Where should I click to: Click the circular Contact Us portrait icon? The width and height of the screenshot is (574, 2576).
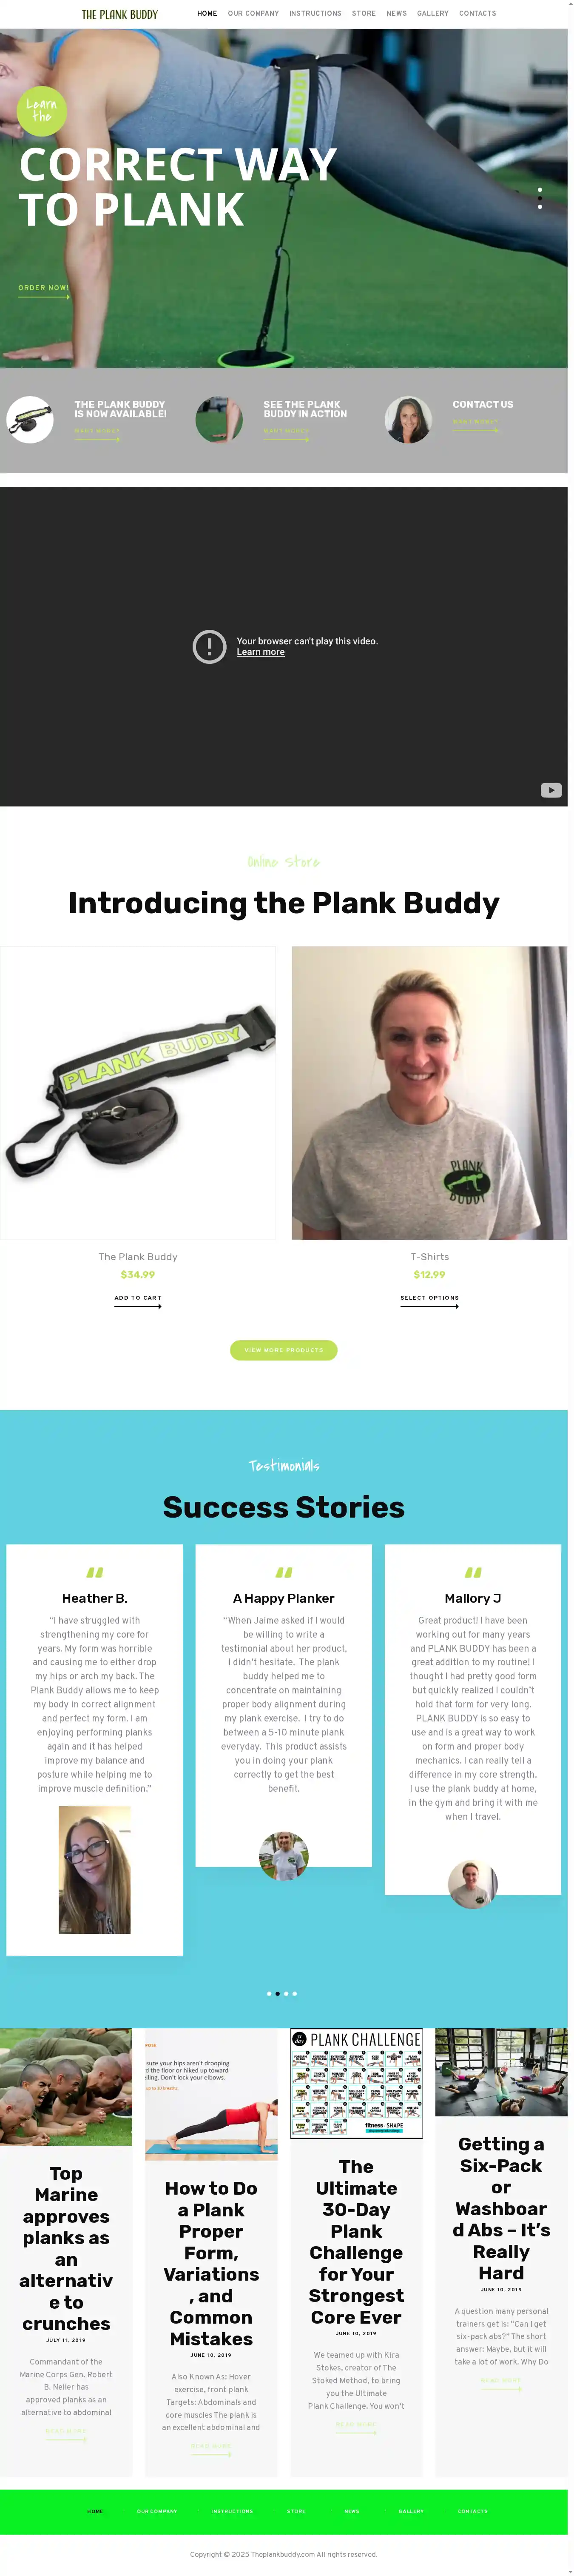point(408,420)
